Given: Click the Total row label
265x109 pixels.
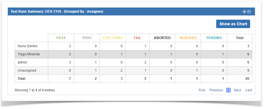Looking at the screenshot, I should pos(22,79).
